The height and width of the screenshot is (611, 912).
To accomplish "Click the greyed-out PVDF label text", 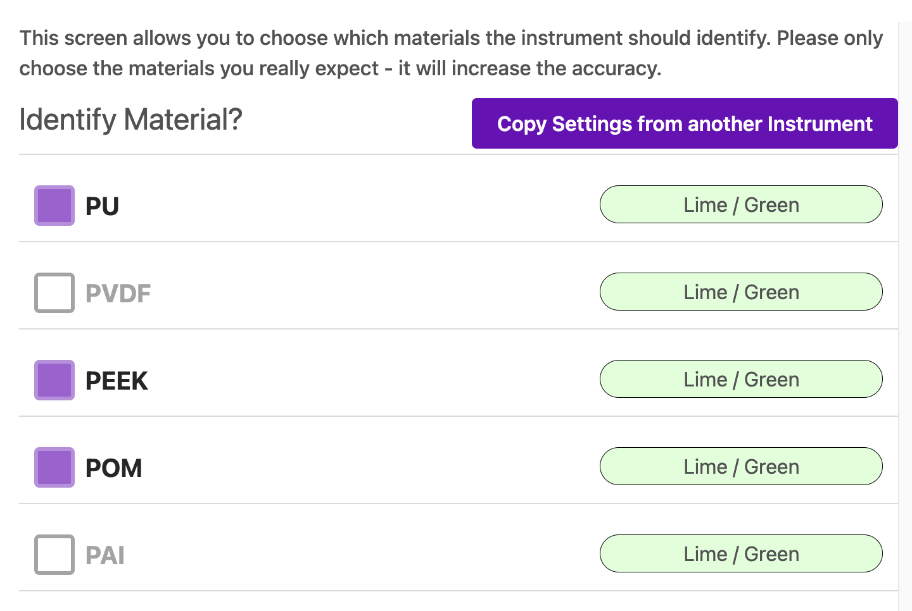I will click(118, 293).
